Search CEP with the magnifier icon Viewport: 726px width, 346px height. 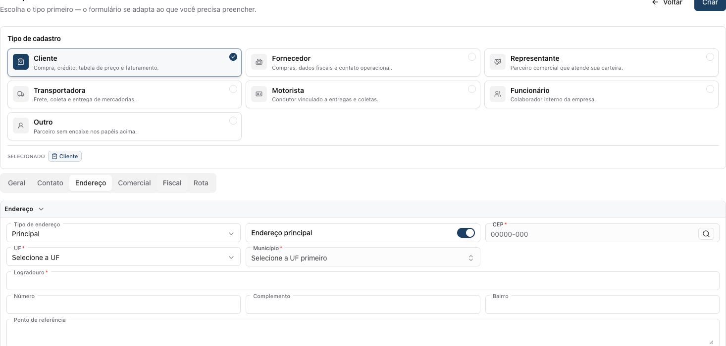(x=706, y=234)
